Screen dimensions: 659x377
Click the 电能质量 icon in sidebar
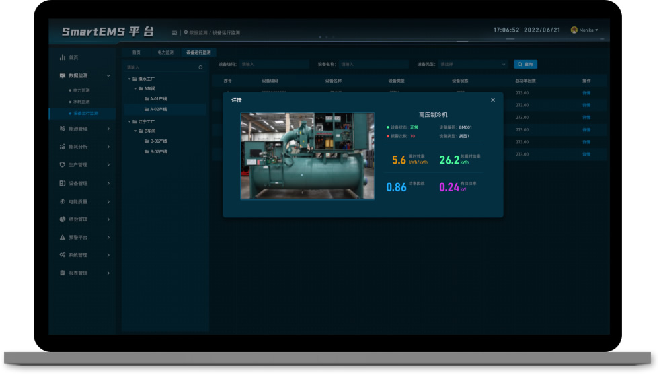tap(63, 201)
